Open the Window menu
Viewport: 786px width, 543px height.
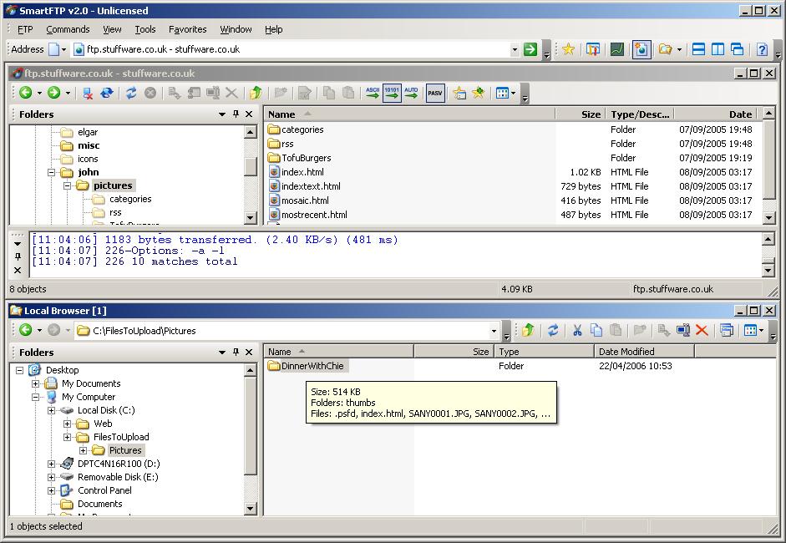(x=236, y=29)
